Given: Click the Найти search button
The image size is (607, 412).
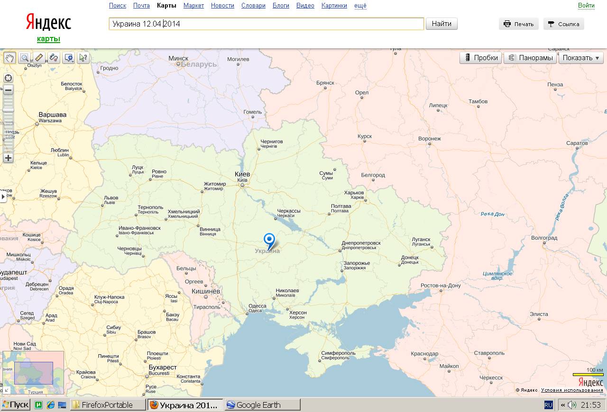Looking at the screenshot, I should coord(441,24).
